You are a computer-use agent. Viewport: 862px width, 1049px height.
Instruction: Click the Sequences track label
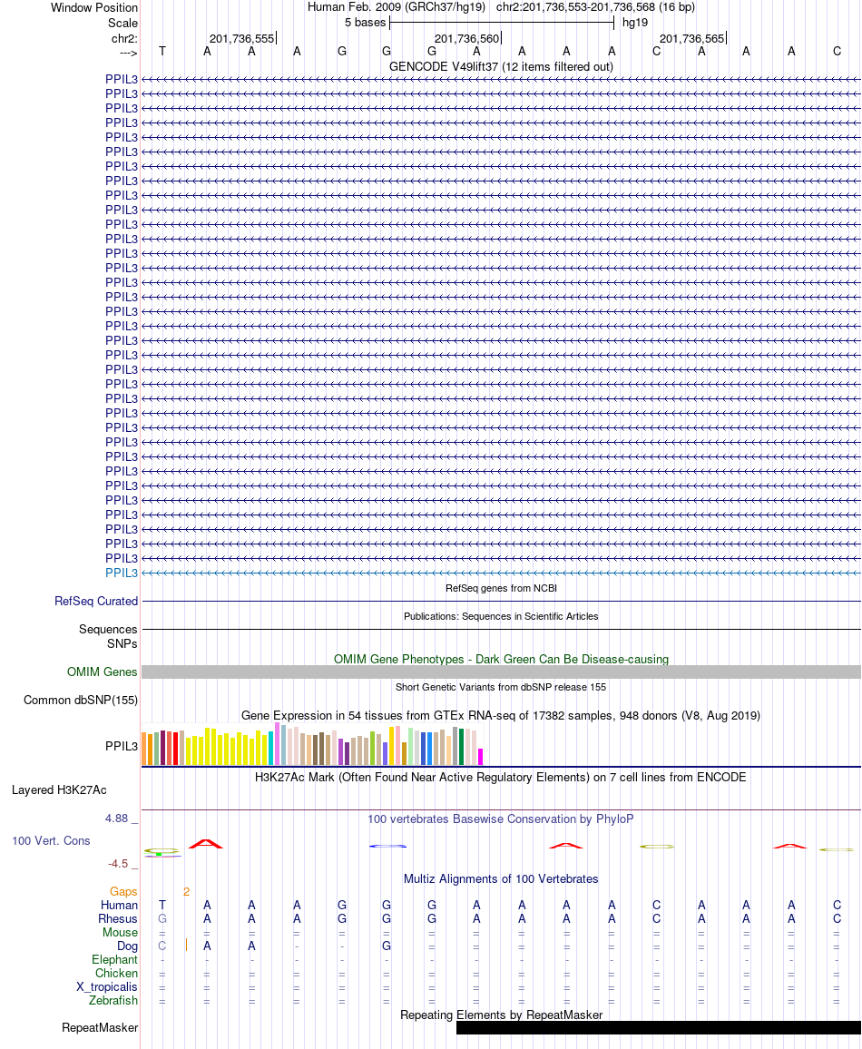coord(108,629)
